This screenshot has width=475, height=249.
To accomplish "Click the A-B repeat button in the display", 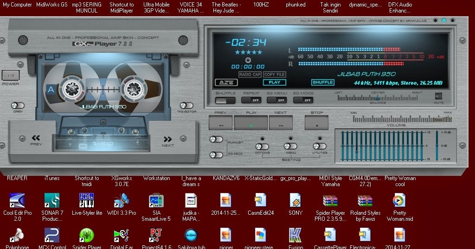I will 226,82.
